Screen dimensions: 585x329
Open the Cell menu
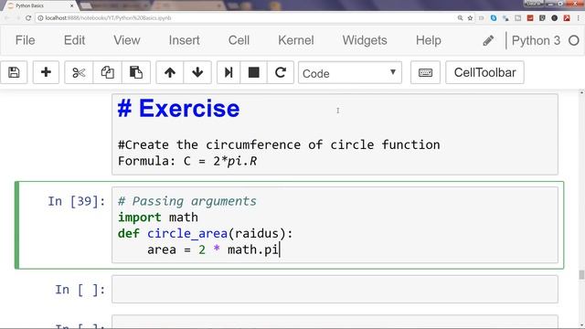(x=239, y=40)
